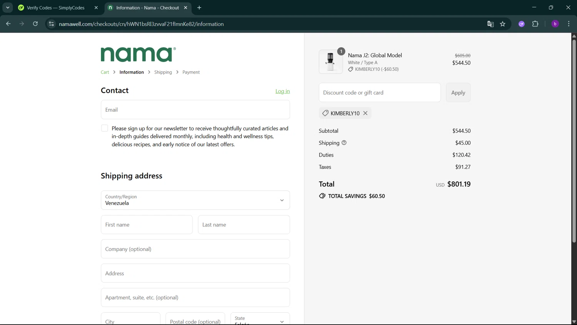Click the scrollbar down arrow
This screenshot has height=325, width=577.
pos(574,322)
